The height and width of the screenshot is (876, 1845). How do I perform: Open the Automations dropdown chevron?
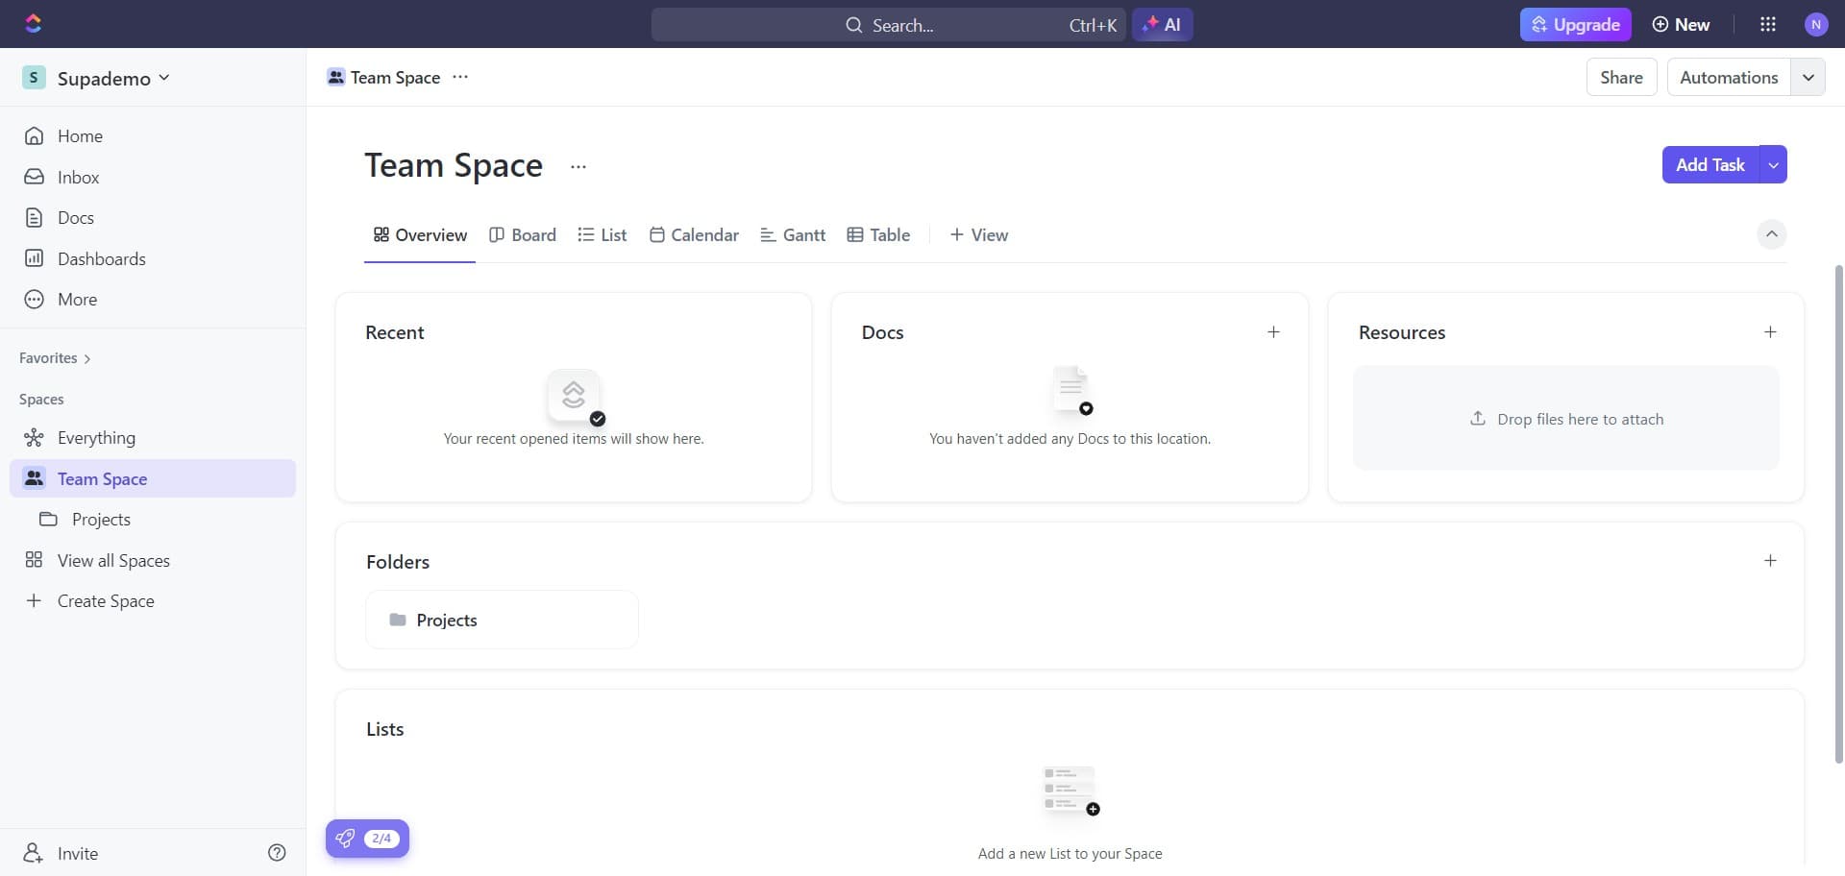1809,77
